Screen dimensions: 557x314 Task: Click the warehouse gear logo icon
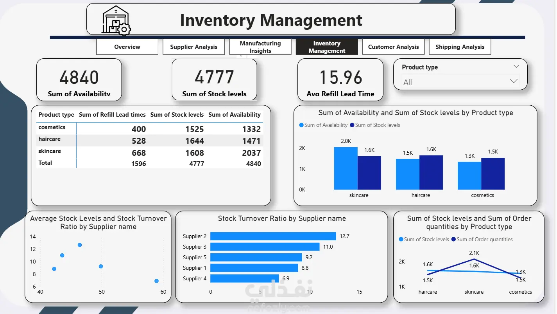(x=116, y=20)
